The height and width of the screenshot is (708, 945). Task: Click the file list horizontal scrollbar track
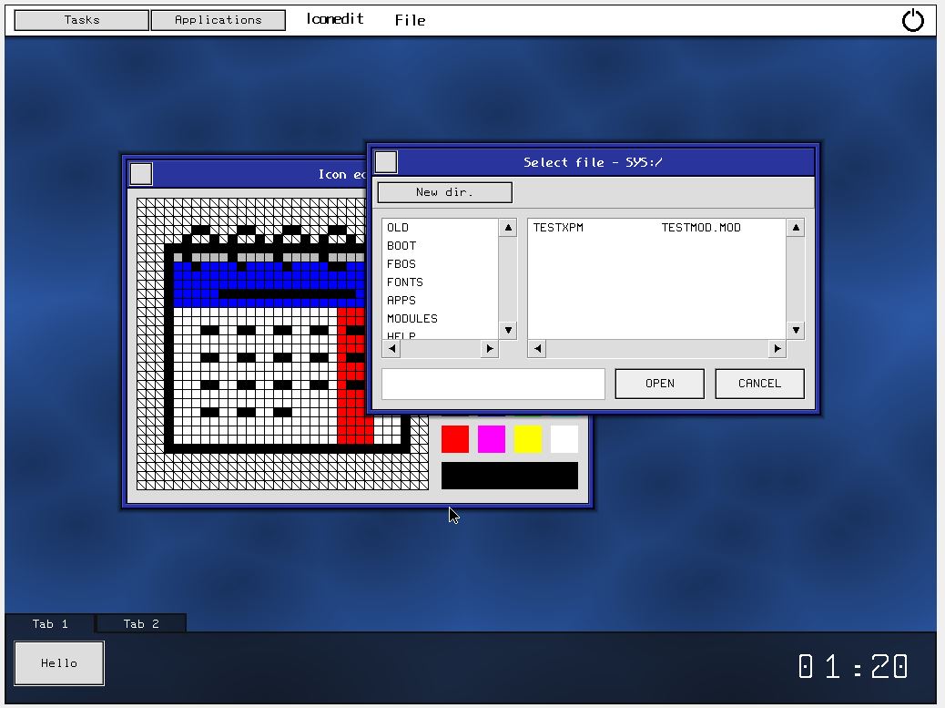(x=657, y=349)
